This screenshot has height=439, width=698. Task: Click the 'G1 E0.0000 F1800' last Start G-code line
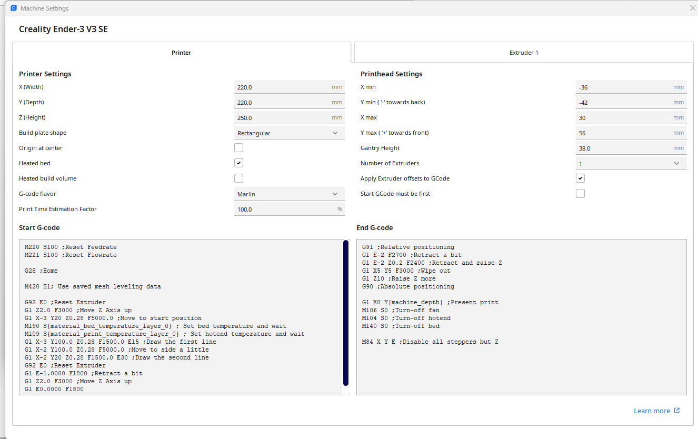pyautogui.click(x=54, y=389)
